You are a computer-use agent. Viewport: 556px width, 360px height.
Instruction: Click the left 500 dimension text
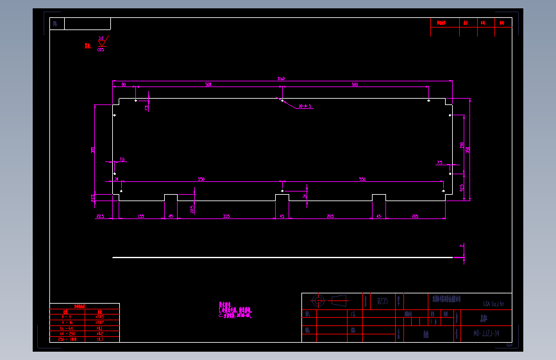point(208,85)
